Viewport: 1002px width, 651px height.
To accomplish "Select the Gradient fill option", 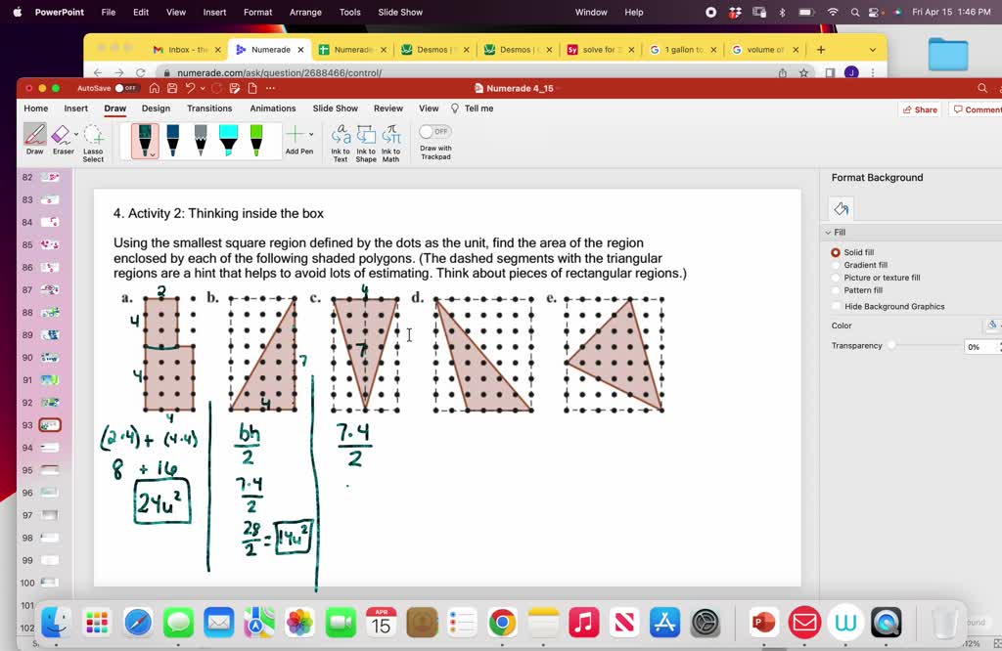I will tap(835, 264).
